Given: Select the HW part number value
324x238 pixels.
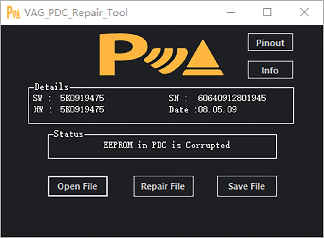Looking at the screenshot, I should tap(82, 109).
